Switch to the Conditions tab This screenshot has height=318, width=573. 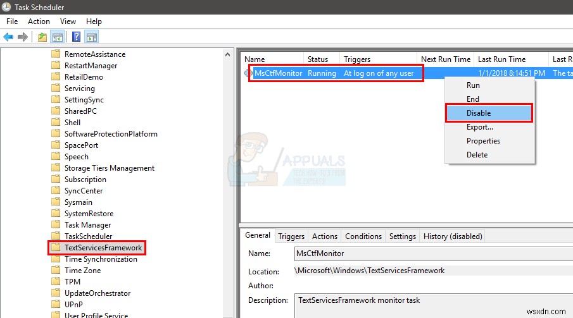[x=363, y=236]
